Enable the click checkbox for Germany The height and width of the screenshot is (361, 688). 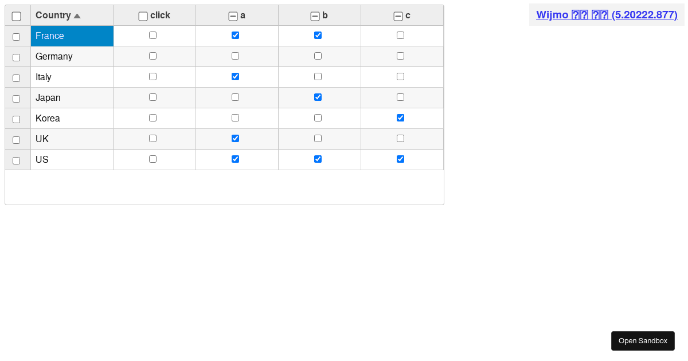coord(153,56)
